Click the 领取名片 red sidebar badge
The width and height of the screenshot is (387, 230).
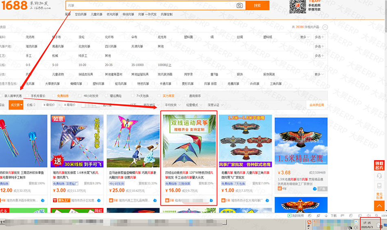point(379,165)
